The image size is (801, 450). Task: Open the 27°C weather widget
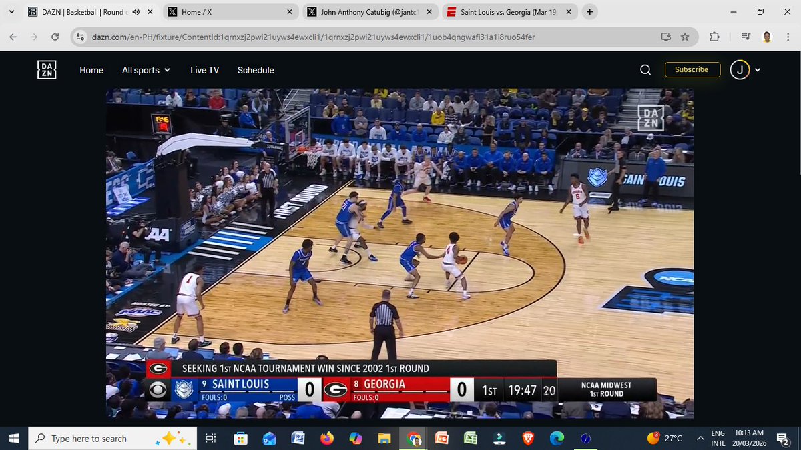665,439
